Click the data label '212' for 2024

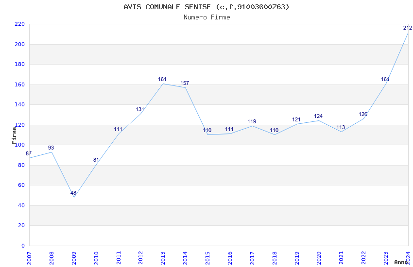coord(408,28)
